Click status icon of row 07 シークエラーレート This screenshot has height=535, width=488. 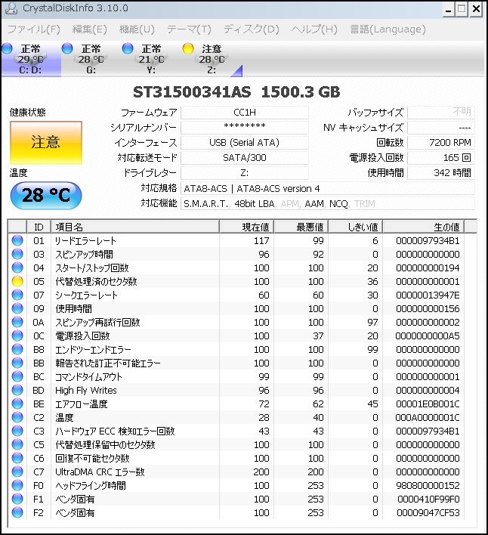point(17,295)
